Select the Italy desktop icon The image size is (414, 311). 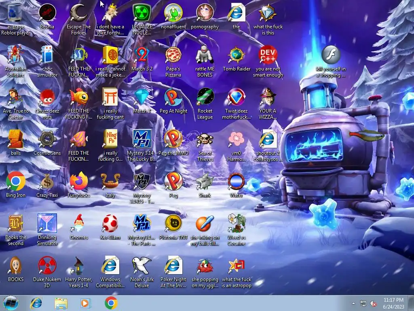click(x=110, y=181)
